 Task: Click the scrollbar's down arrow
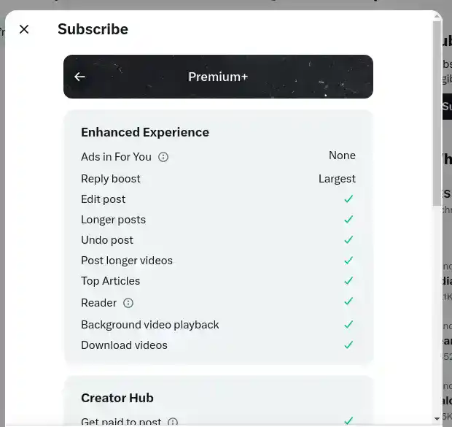click(x=437, y=419)
